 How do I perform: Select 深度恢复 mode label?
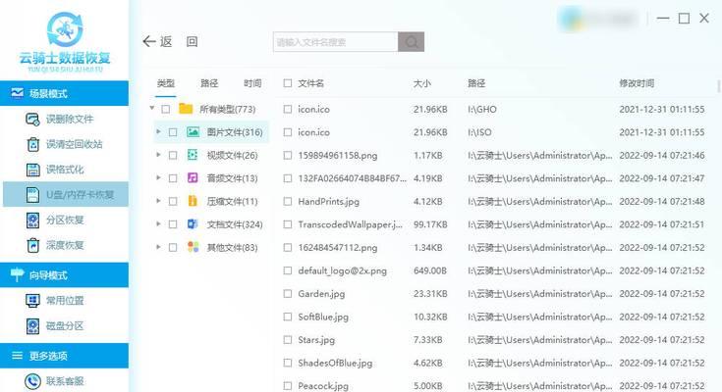(x=65, y=245)
